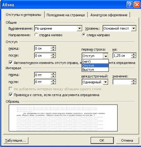Choose Выступ in the dropdown list

[x=95, y=70]
